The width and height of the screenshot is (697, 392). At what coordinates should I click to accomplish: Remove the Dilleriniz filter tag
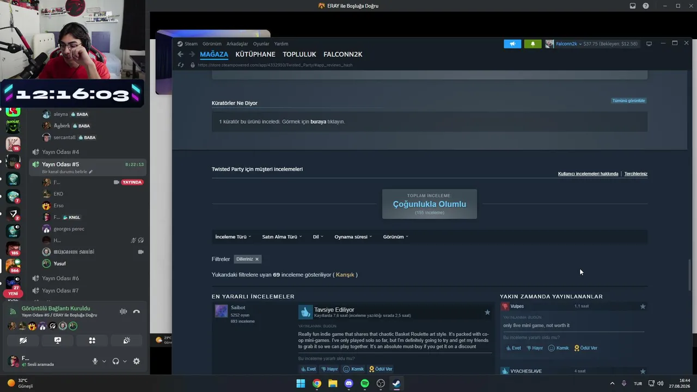tap(257, 259)
